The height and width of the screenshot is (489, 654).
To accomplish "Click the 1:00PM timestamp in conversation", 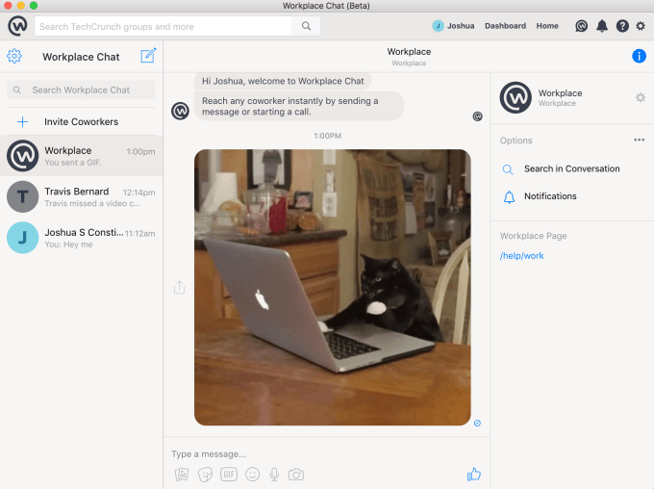I will [327, 136].
